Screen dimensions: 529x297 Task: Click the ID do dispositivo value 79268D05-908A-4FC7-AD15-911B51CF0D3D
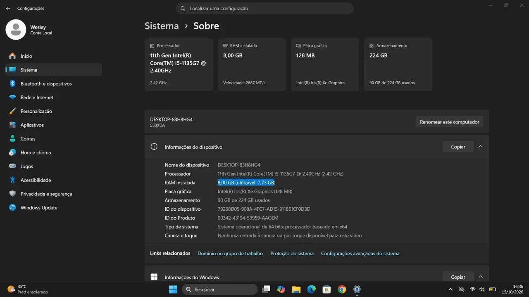point(264,209)
